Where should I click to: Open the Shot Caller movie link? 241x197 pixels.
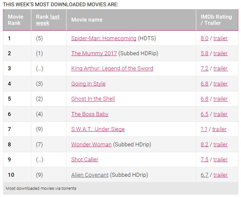pyautogui.click(x=85, y=159)
